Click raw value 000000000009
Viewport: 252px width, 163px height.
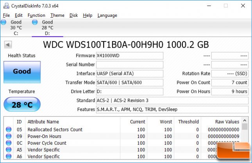click(x=223, y=136)
